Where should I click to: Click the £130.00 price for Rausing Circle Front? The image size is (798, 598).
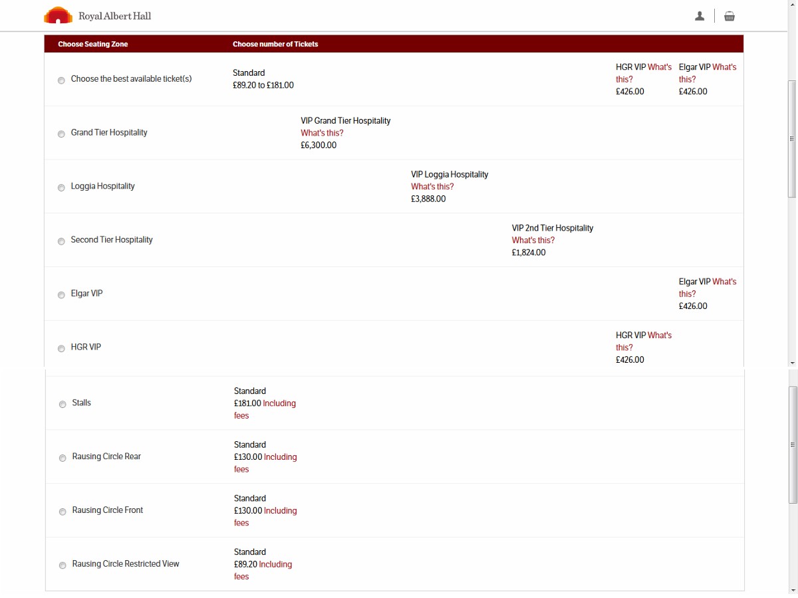click(x=248, y=511)
